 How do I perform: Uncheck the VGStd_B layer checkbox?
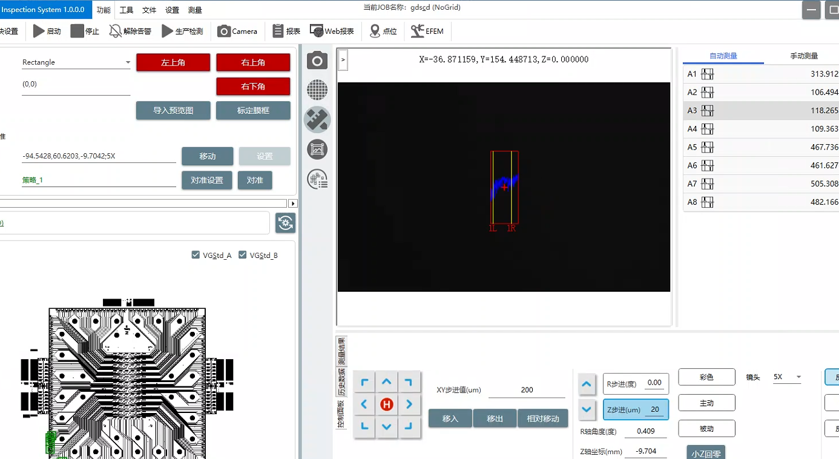pos(243,255)
